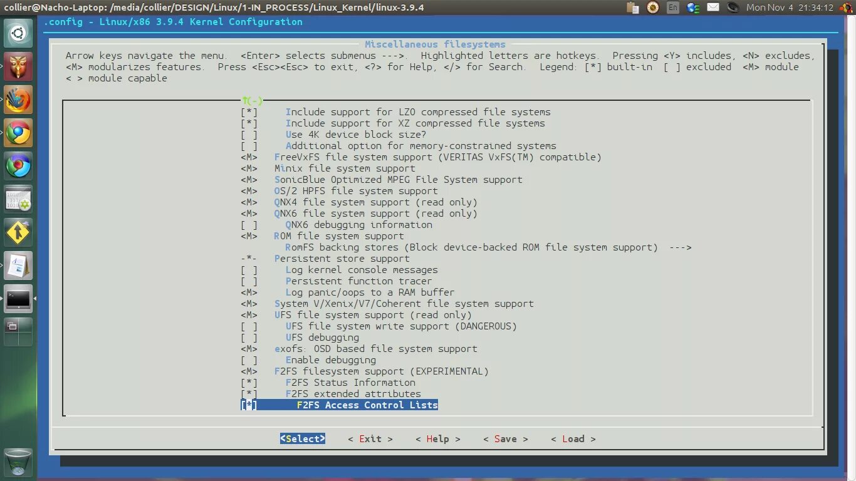The height and width of the screenshot is (481, 856).
Task: Toggle Include support for LZO compressed file systems
Action: pos(395,112)
